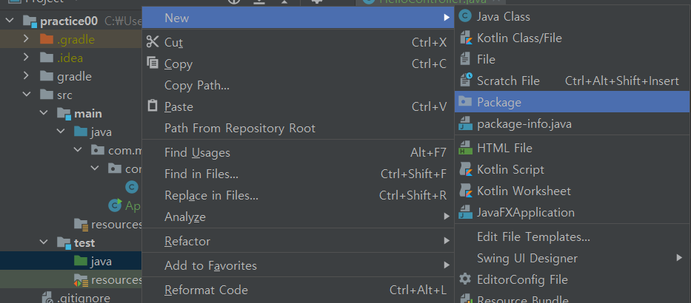Click the Kotlin Script icon
The height and width of the screenshot is (303, 691).
pyautogui.click(x=465, y=170)
